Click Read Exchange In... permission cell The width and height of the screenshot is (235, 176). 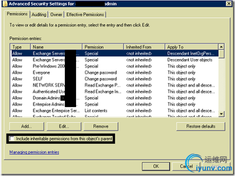tap(103, 92)
